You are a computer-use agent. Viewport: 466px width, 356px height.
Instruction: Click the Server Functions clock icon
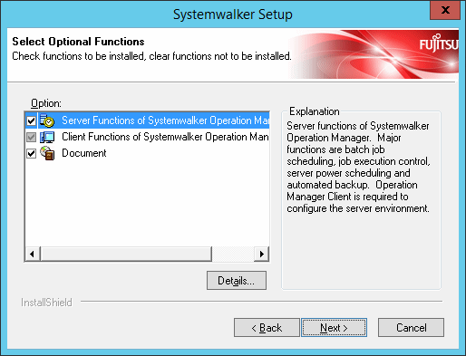coord(47,120)
